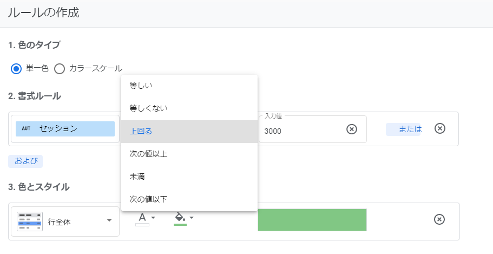493x254 pixels.
Task: Expand the 行全体 target dropdown arrow
Action: [x=109, y=220]
